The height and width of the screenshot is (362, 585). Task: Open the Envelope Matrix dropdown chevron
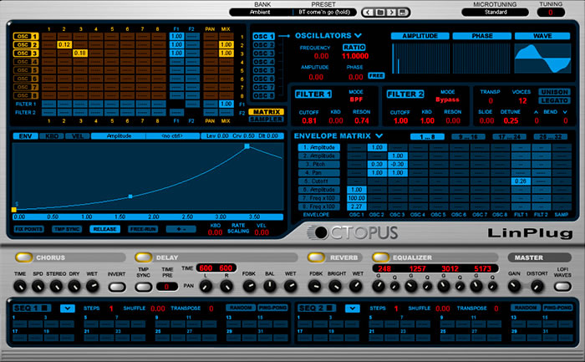pos(379,135)
